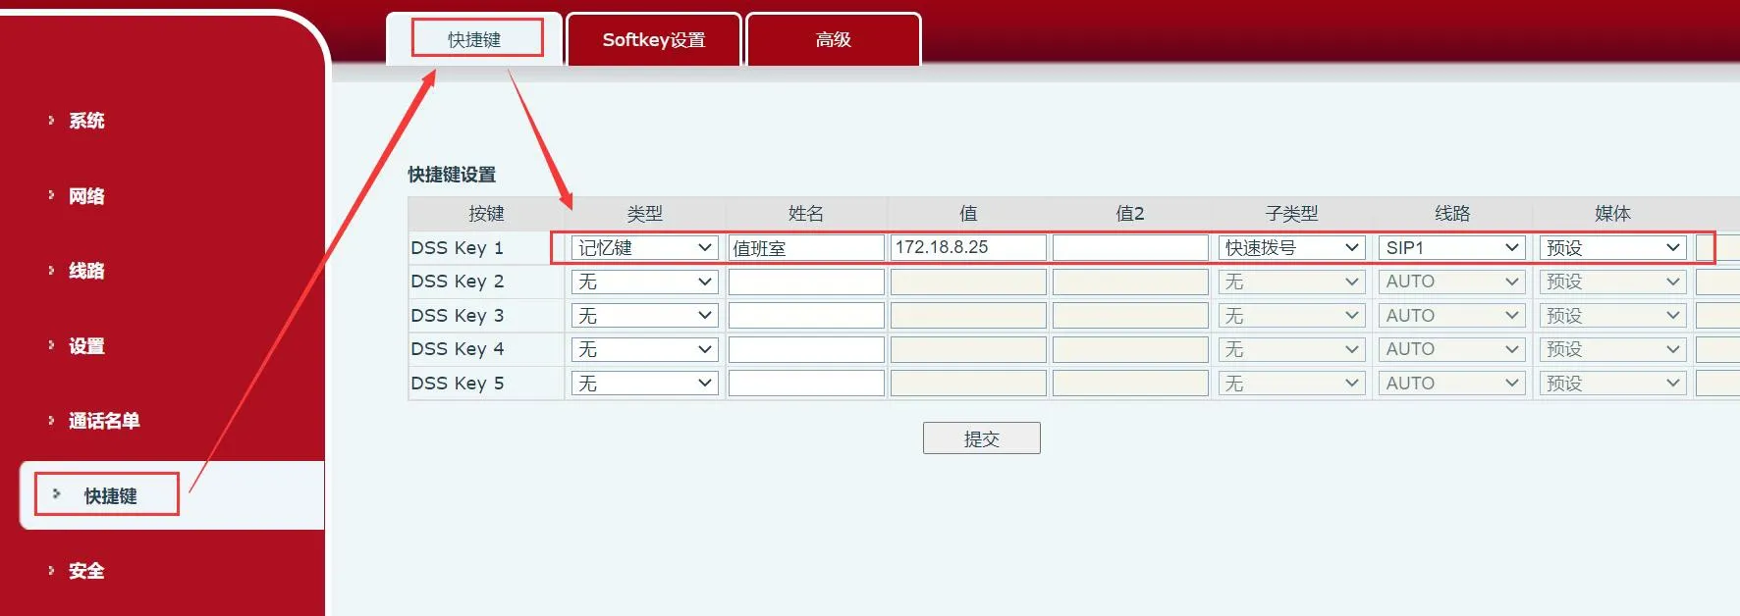Open the 类型 dropdown for DSS Key 2
Image resolution: width=1740 pixels, height=616 pixels.
[644, 282]
